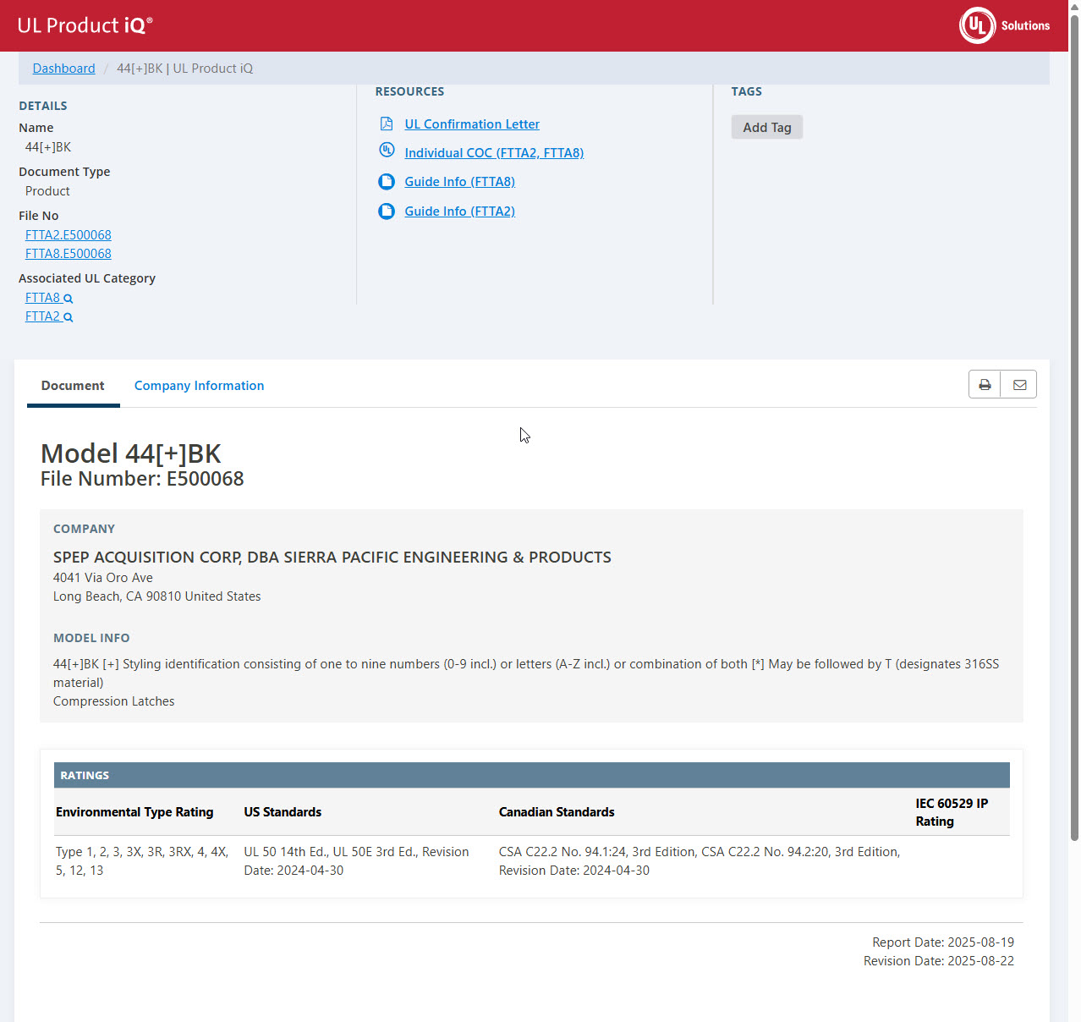Open file number FTTA8.E500068 link
Viewport: 1081px width, 1022px height.
click(69, 254)
